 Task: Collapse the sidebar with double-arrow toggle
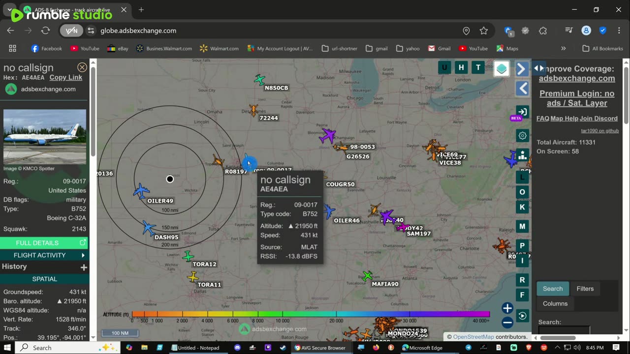(539, 68)
